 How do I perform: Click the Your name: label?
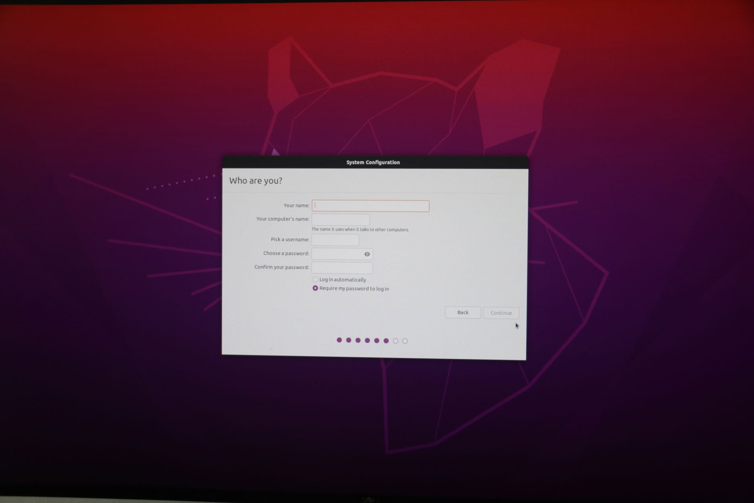[x=296, y=206]
